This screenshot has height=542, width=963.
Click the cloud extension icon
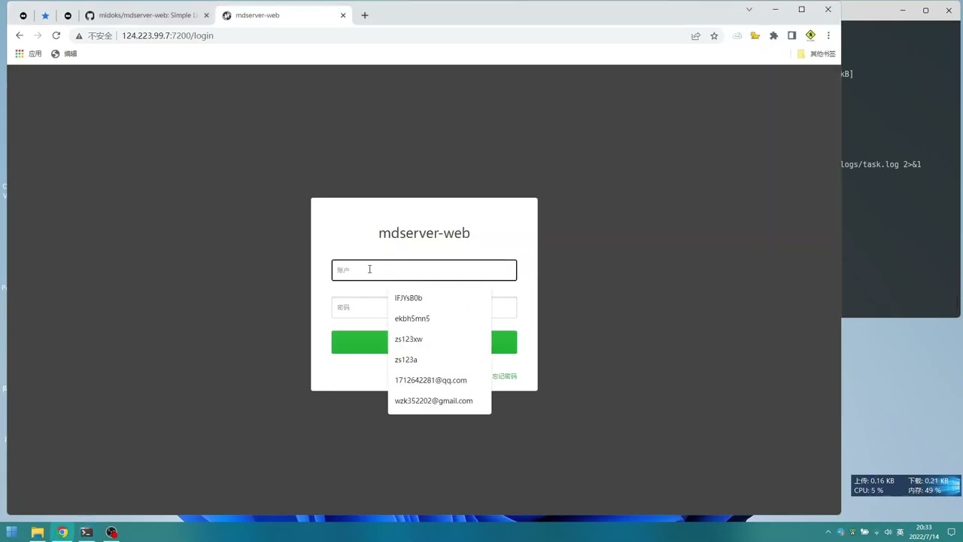737,35
